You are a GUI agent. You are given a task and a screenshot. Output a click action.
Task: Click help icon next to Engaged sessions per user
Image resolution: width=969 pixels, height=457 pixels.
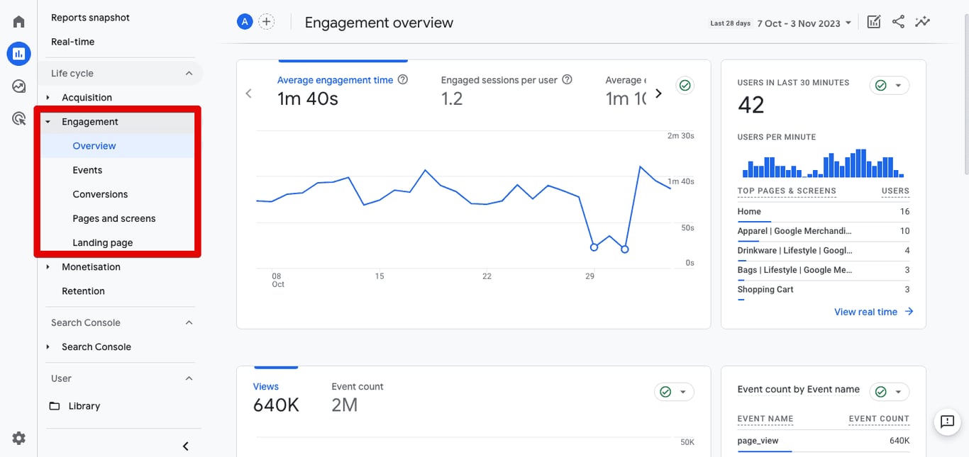tap(567, 80)
